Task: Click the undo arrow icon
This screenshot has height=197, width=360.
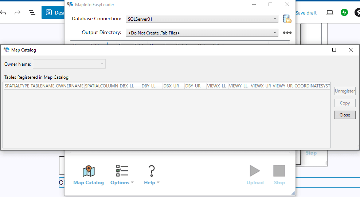Action: pyautogui.click(x=3, y=13)
